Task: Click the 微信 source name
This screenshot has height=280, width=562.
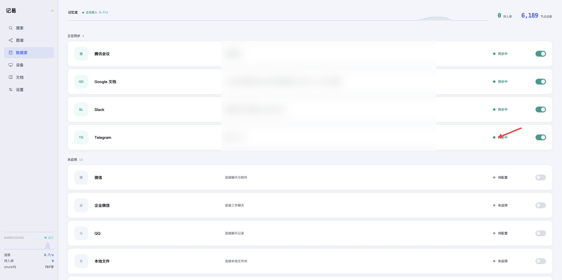Action: tap(98, 177)
